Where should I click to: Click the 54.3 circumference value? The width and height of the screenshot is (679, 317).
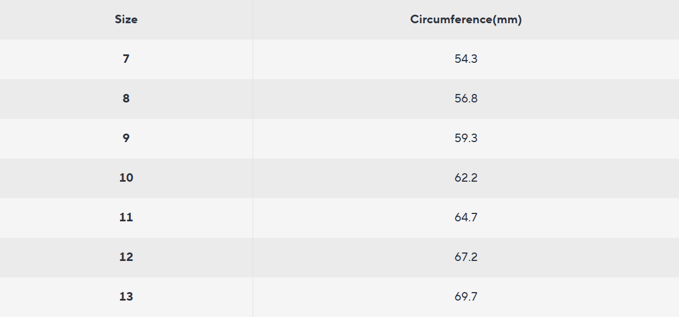click(x=466, y=58)
